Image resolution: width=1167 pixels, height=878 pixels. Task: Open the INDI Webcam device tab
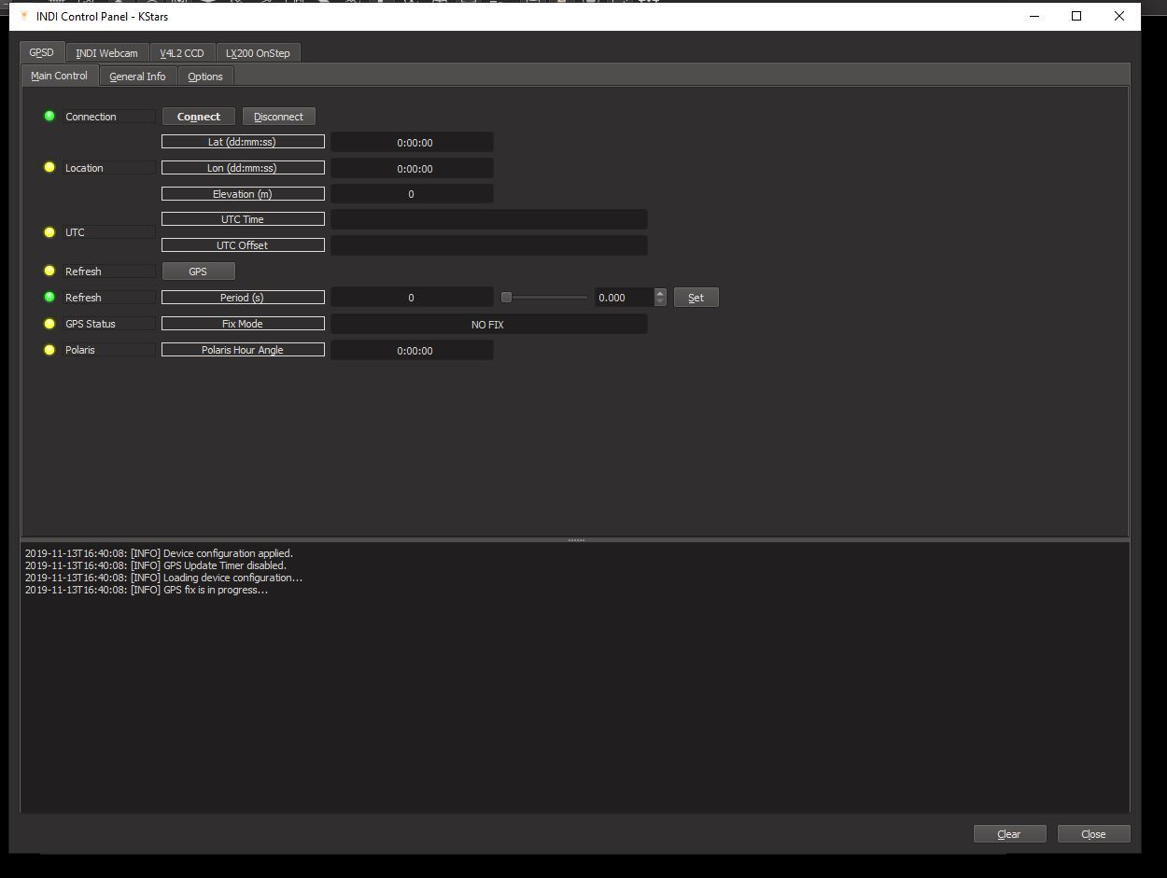pos(107,53)
